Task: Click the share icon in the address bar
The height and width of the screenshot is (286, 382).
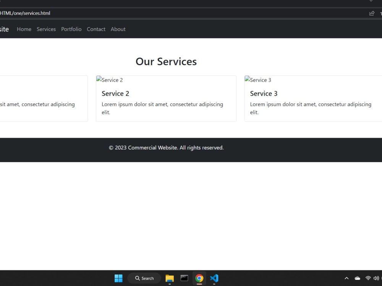Action: coord(371,13)
